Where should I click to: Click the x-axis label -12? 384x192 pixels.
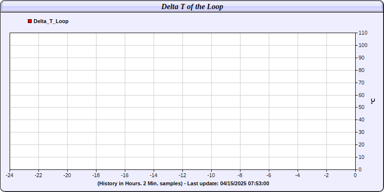(182, 175)
